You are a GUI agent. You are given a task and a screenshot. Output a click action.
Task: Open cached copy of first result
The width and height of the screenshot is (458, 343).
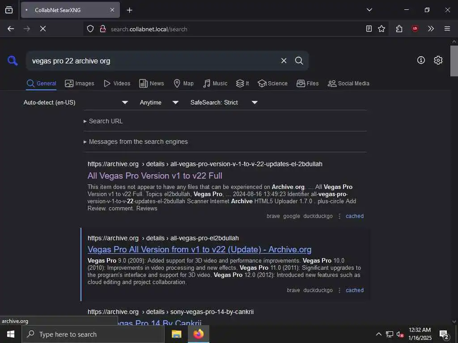click(x=355, y=216)
